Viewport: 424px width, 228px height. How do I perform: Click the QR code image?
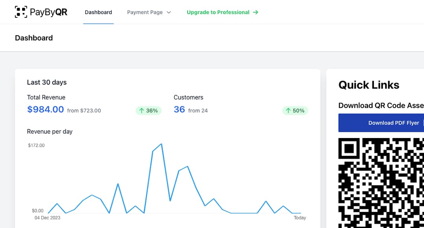(381, 183)
